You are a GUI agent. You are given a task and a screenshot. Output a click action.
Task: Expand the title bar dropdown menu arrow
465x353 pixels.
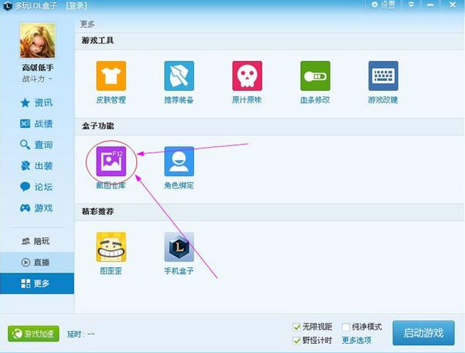(x=411, y=5)
